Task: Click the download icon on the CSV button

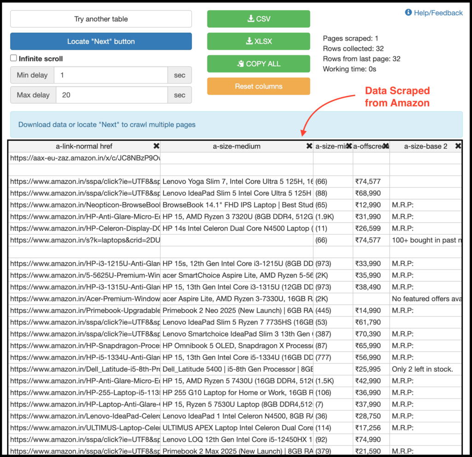Action: pyautogui.click(x=251, y=19)
